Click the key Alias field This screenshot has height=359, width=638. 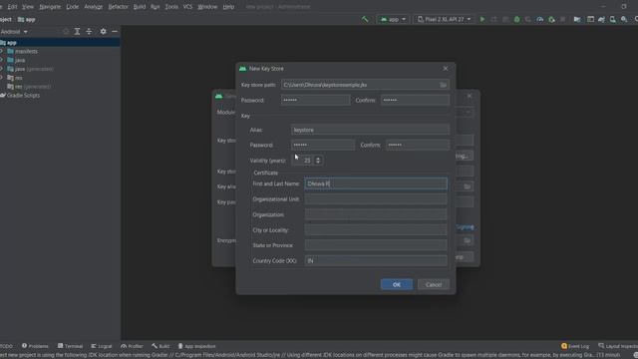(x=370, y=130)
